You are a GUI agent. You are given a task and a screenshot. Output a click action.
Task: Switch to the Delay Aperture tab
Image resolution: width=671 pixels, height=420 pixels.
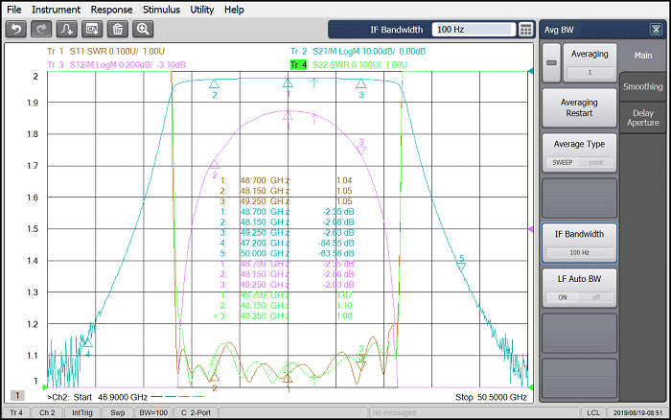[643, 118]
